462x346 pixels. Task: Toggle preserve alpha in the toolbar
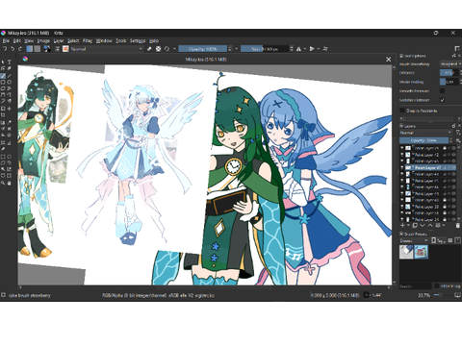click(158, 49)
